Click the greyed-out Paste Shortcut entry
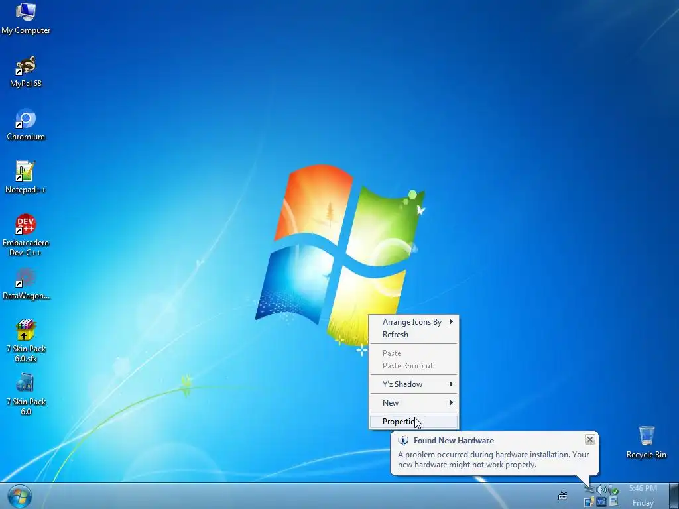Viewport: 679px width, 509px height. pyautogui.click(x=414, y=366)
